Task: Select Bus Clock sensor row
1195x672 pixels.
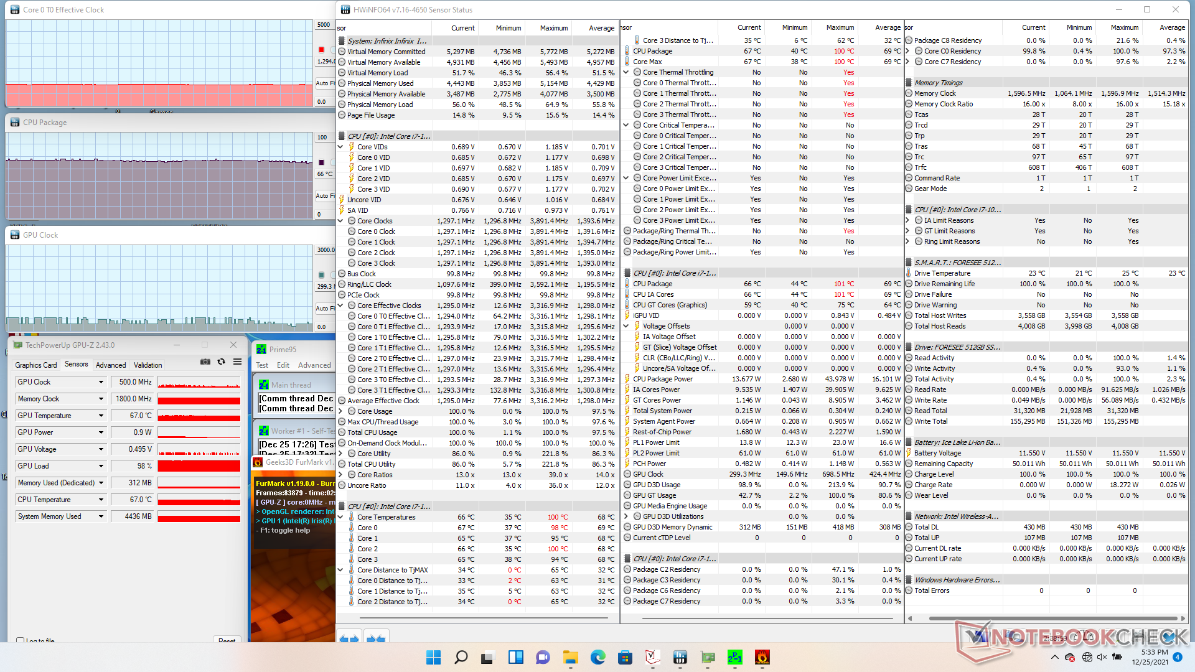Action: tap(477, 274)
